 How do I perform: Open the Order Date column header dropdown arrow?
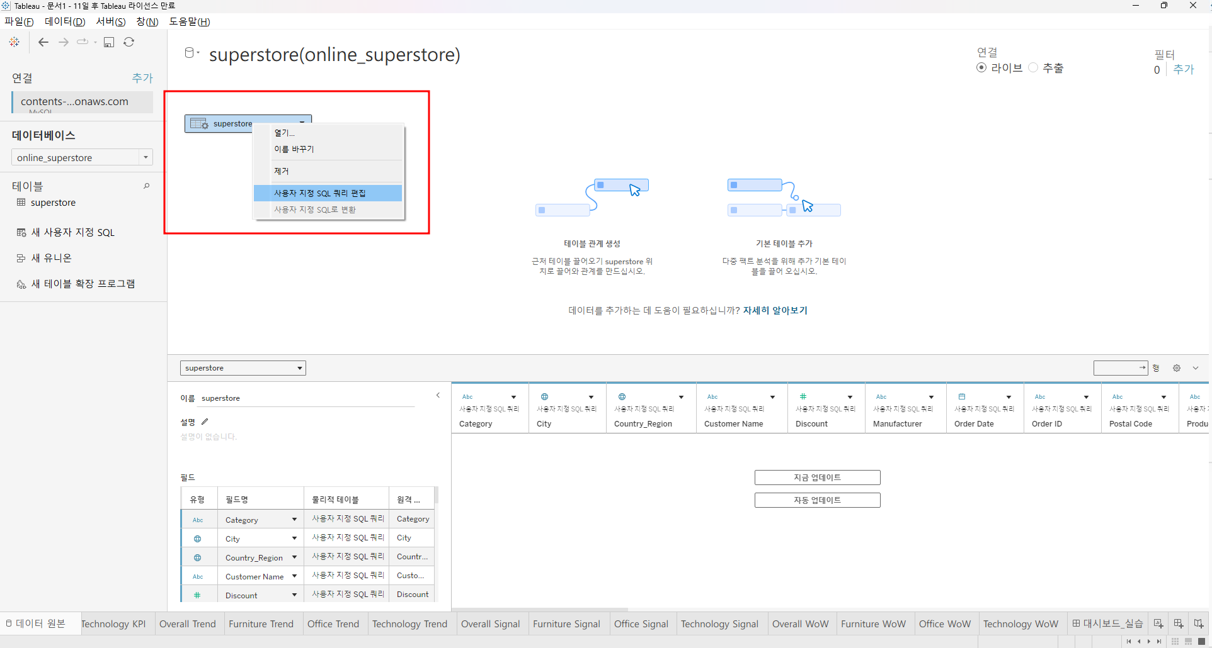click(x=1009, y=397)
